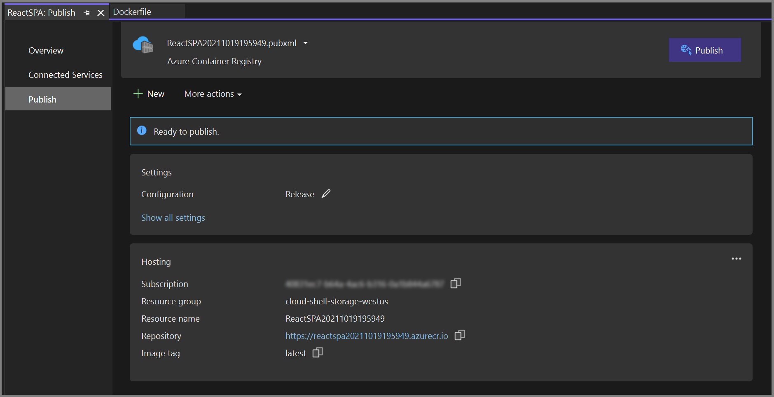Viewport: 774px width, 397px height.
Task: Click the blue info icon
Action: [142, 131]
